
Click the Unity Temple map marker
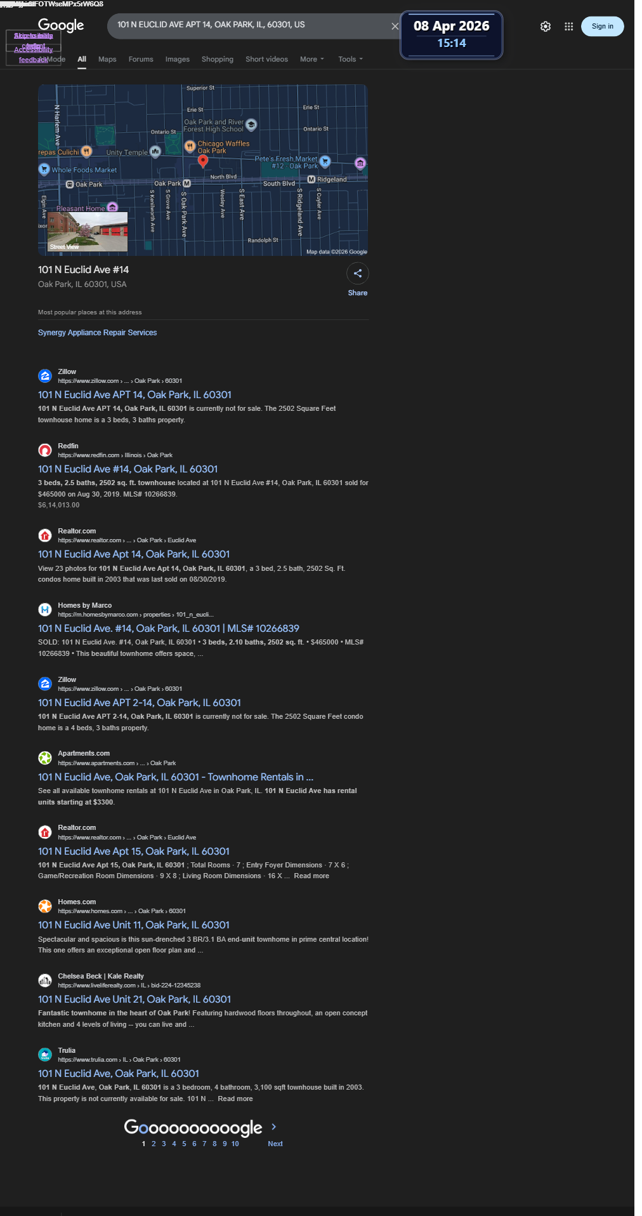155,152
